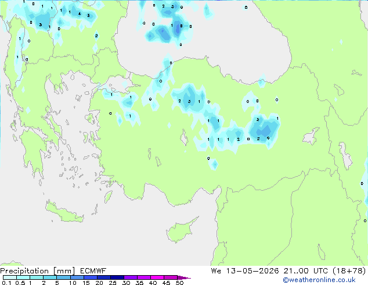
Task: Click the legend value '0.1'
Action: (x=6, y=283)
